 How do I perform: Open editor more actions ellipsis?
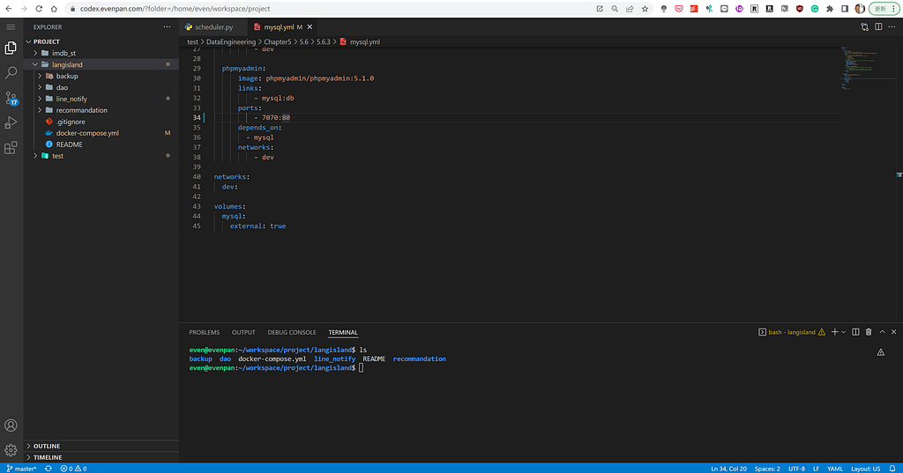(x=892, y=27)
